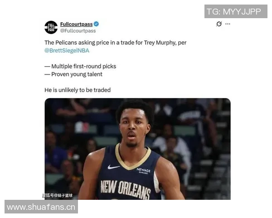This screenshot has height=218, width=272.
Task: Click the 'Trey Murphy' name in the tweet
Action: 160,43
